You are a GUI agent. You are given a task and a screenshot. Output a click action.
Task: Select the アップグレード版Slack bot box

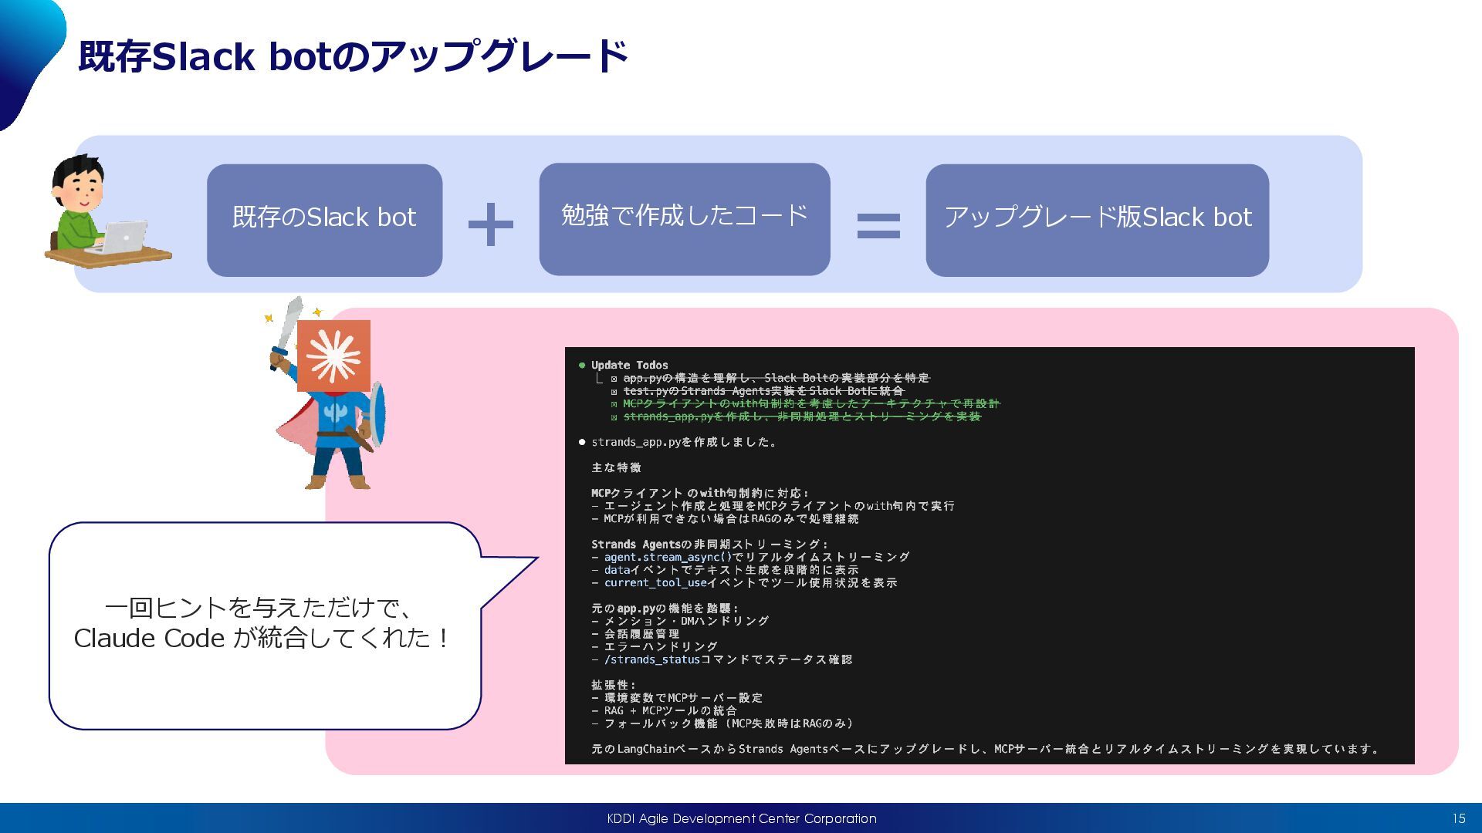tap(1097, 220)
